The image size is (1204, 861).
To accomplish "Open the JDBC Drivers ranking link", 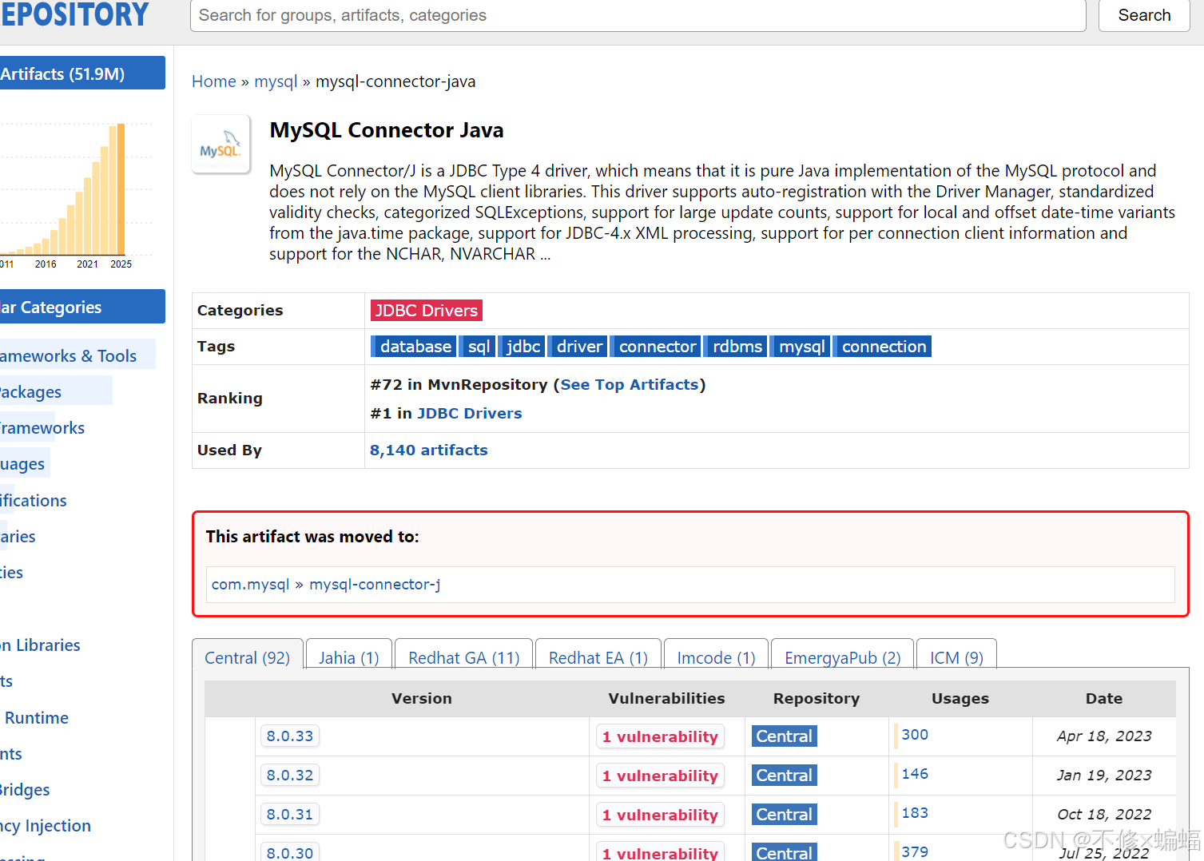I will [x=469, y=414].
